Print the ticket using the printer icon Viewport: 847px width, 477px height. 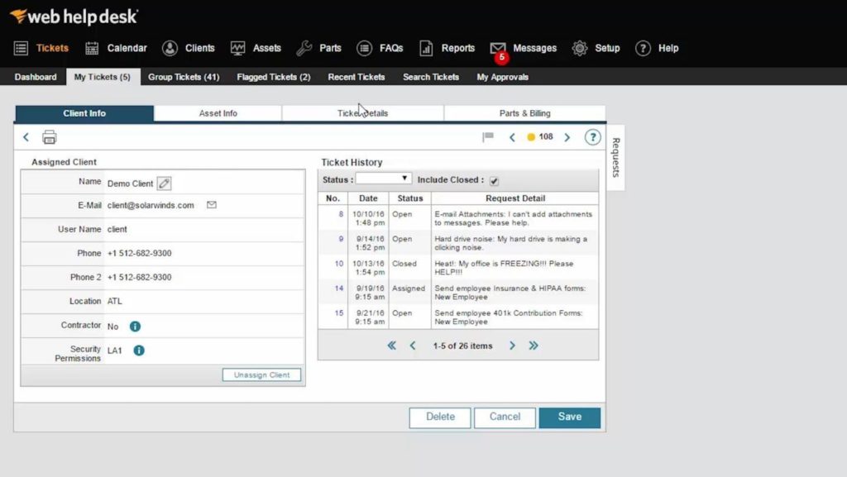tap(49, 137)
